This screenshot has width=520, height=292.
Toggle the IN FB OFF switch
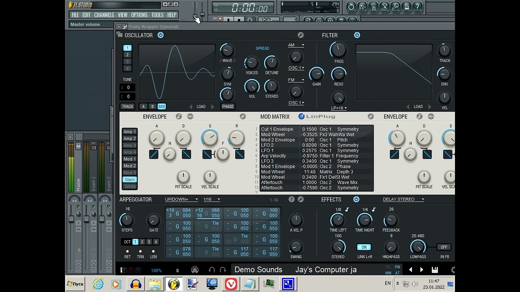pyautogui.click(x=444, y=247)
